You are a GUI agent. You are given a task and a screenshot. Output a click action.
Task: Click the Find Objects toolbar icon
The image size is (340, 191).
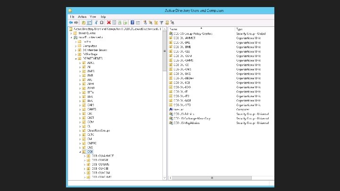pyautogui.click(x=167, y=23)
